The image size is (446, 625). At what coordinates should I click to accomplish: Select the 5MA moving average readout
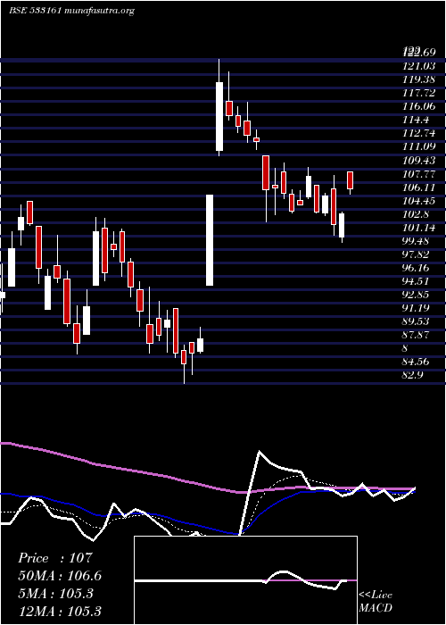point(55,594)
